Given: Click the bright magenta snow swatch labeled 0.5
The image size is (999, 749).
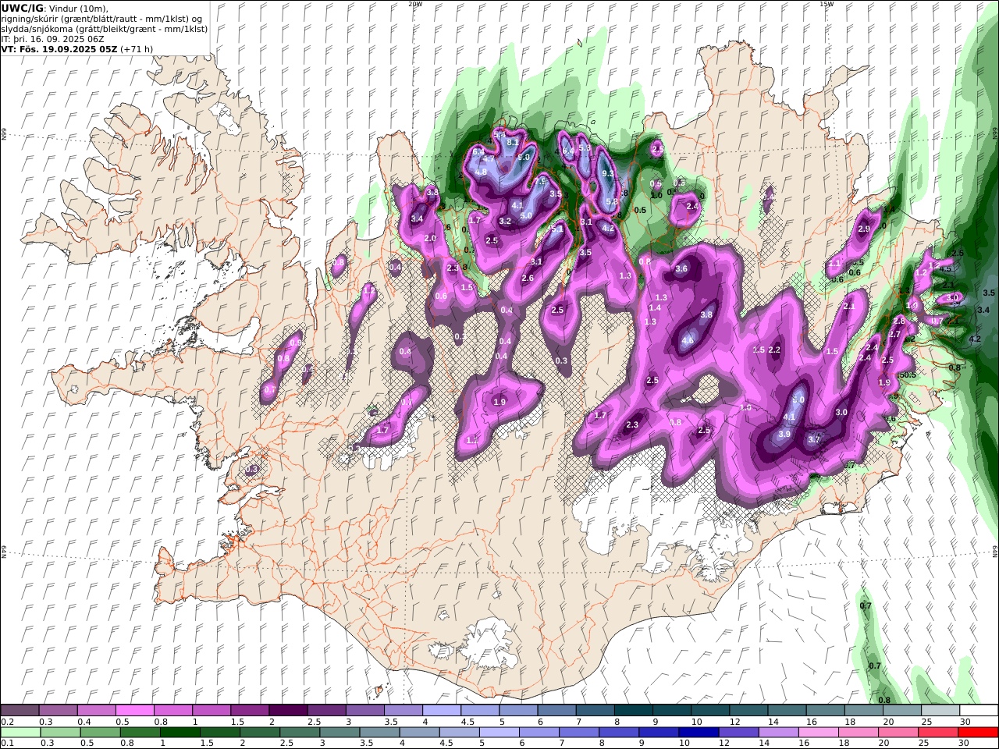Looking at the screenshot, I should coord(134,711).
